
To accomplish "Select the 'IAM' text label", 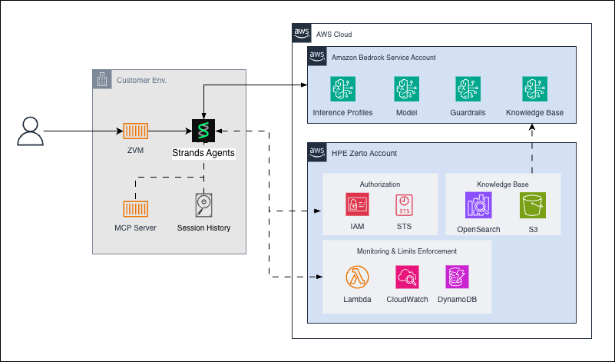I will tap(357, 227).
